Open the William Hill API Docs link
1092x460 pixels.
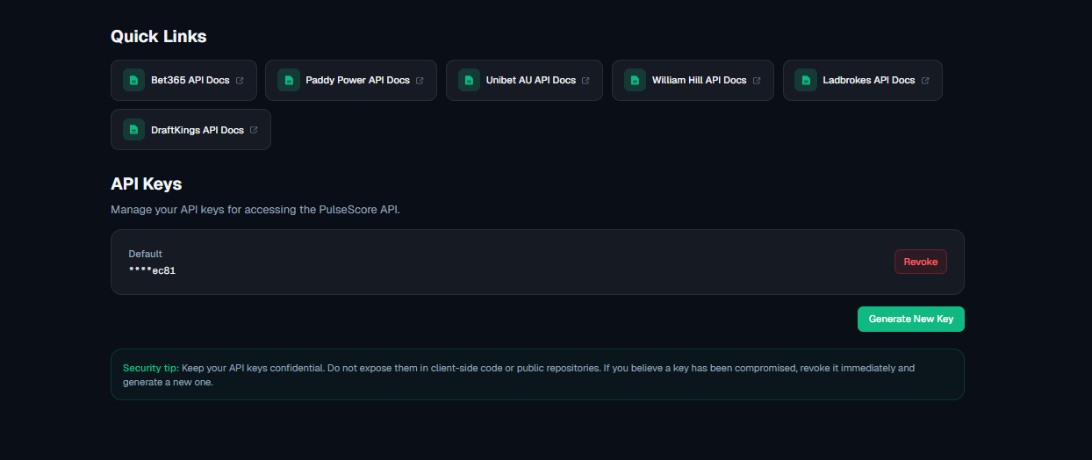(x=693, y=80)
